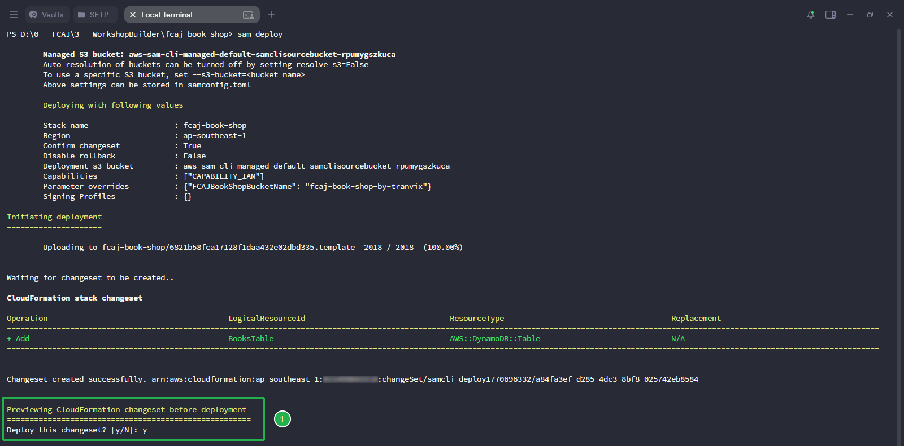The image size is (904, 446).
Task: Toggle the side panel layout icon
Action: click(x=831, y=15)
